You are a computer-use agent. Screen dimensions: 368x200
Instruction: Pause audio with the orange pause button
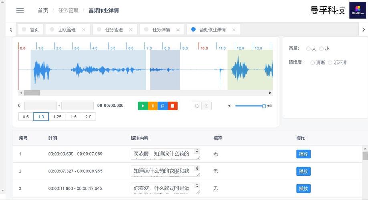click(153, 106)
